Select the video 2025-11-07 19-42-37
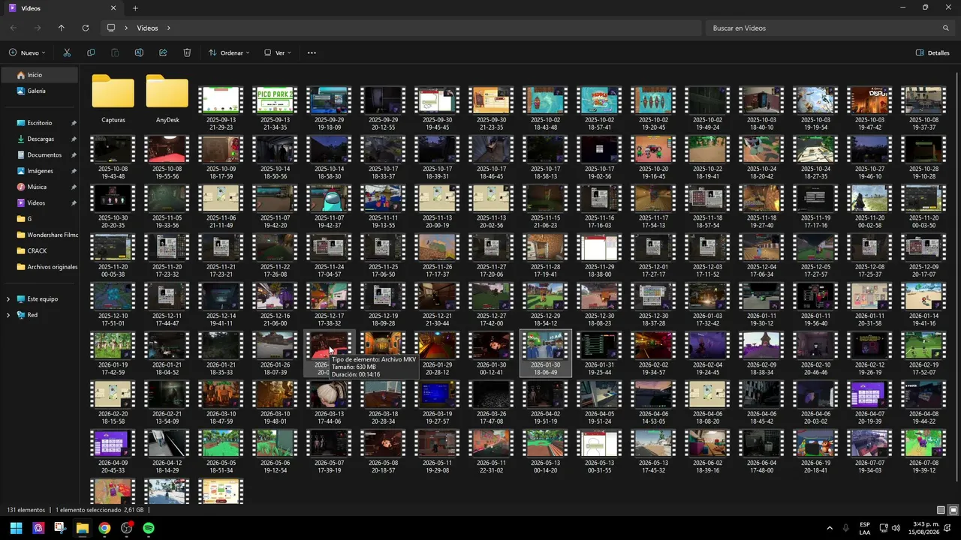Viewport: 961px width, 540px height. point(329,205)
